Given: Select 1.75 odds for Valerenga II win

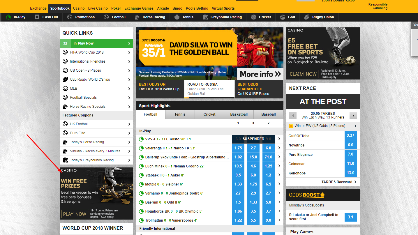Looking at the screenshot, I should tap(238, 148).
